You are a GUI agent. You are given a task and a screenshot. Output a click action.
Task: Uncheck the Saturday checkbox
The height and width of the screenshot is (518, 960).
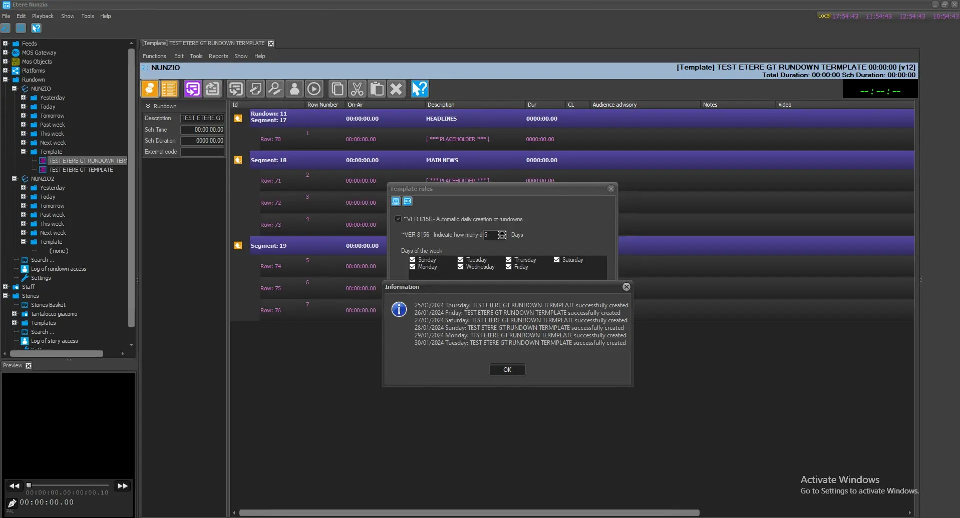pyautogui.click(x=556, y=260)
